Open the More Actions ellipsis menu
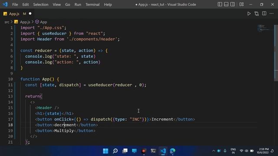This screenshot has width=278, height=156. 271,13
